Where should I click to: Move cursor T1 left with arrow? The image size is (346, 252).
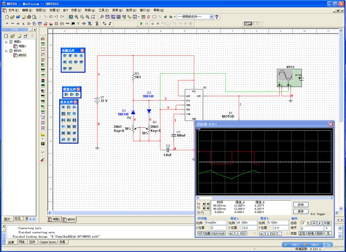tap(204, 204)
